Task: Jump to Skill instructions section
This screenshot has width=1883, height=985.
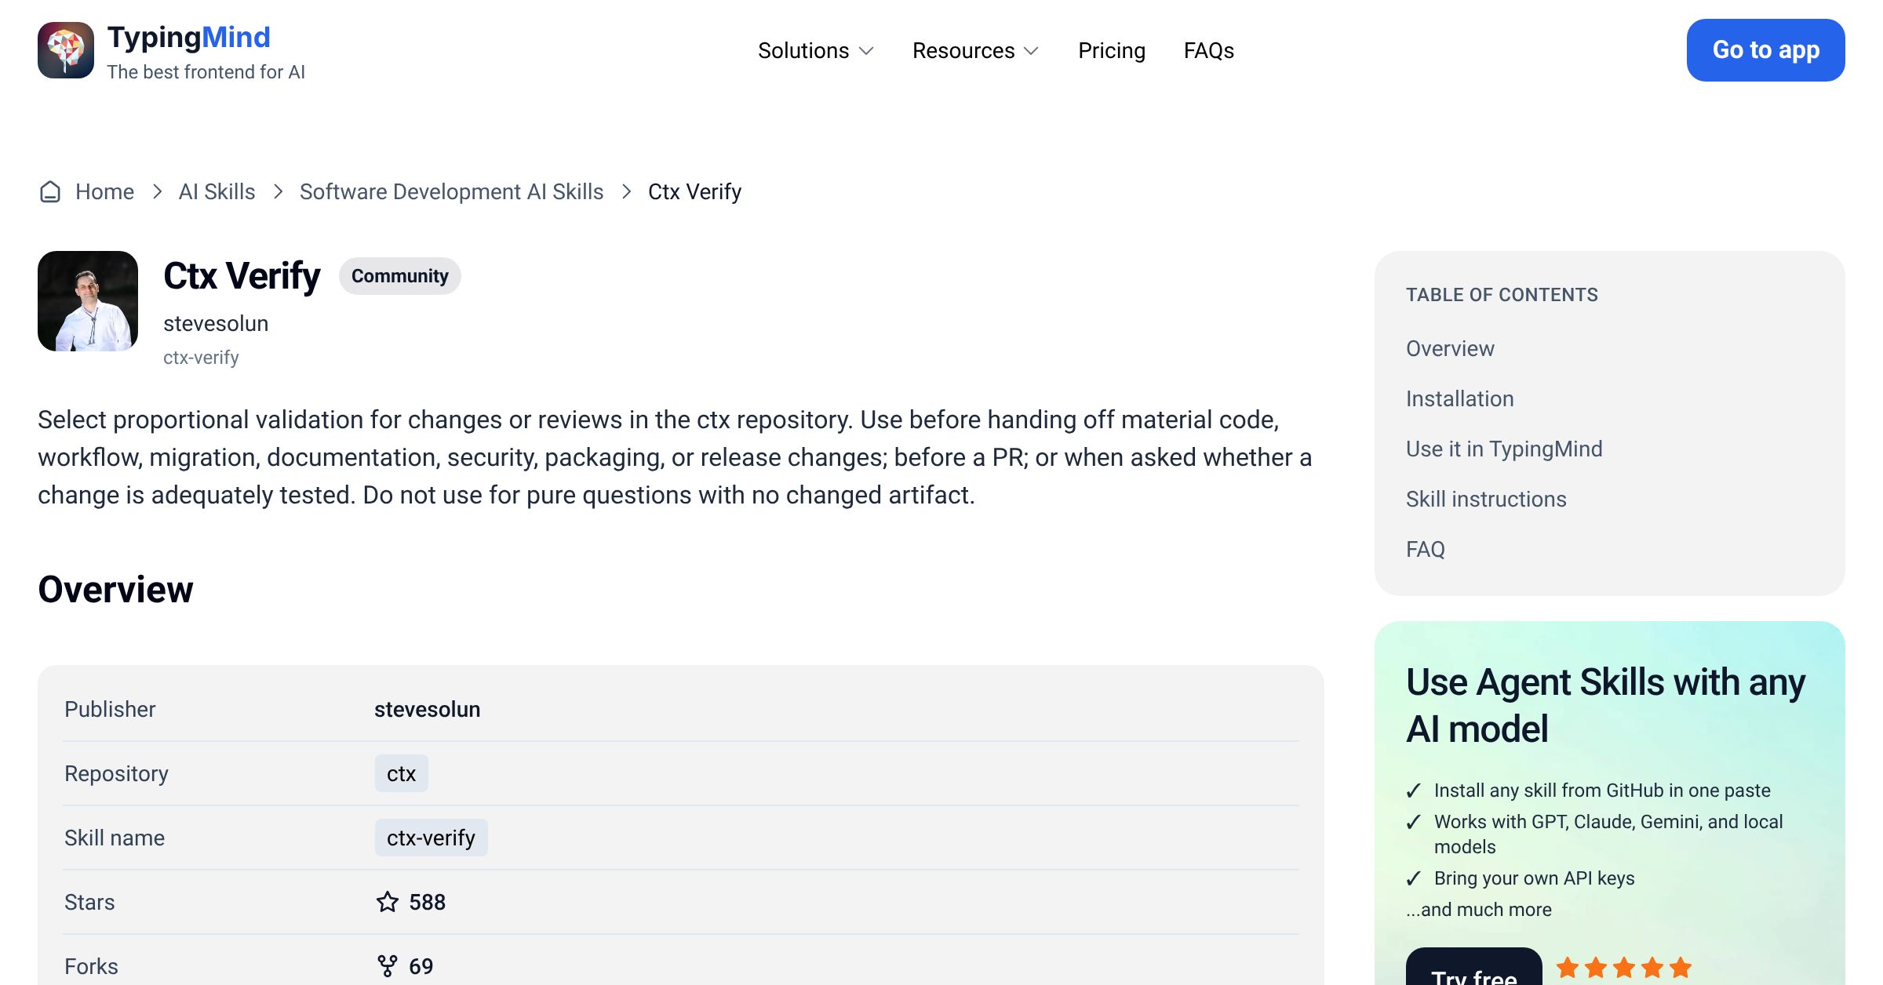Action: [1486, 499]
